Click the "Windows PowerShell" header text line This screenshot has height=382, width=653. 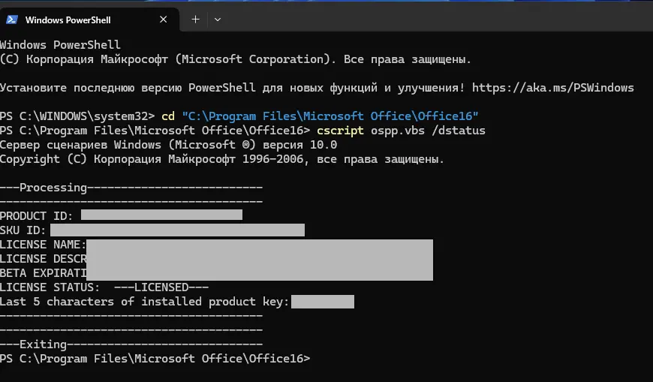[x=60, y=45]
